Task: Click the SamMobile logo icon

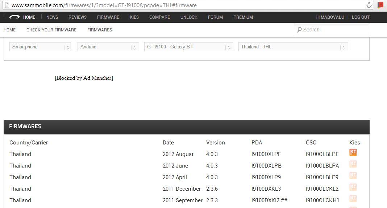Action: 14,17
